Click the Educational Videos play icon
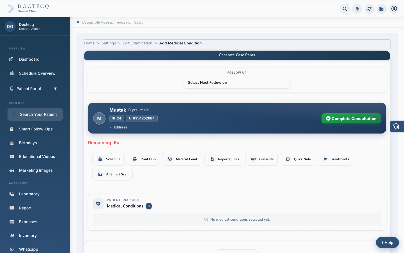 pos(12,157)
